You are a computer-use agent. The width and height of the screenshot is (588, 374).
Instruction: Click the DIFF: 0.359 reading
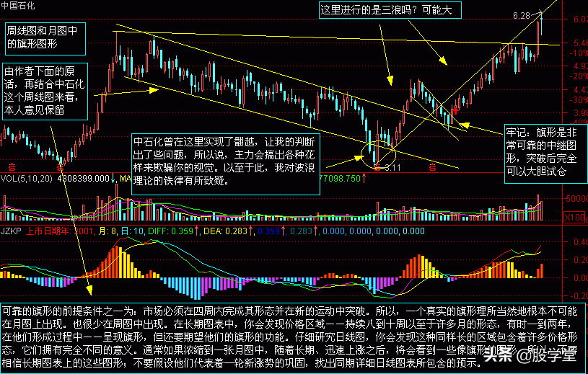pos(170,231)
